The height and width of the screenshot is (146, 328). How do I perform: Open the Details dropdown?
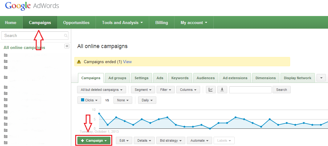[144, 140]
